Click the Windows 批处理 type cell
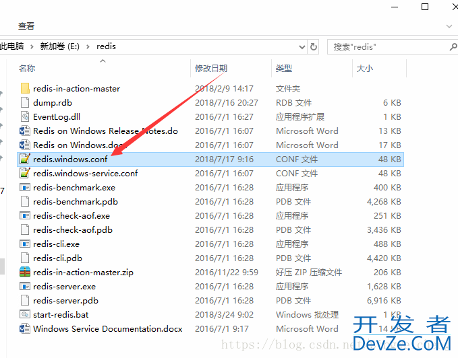The width and height of the screenshot is (458, 358). point(307,315)
